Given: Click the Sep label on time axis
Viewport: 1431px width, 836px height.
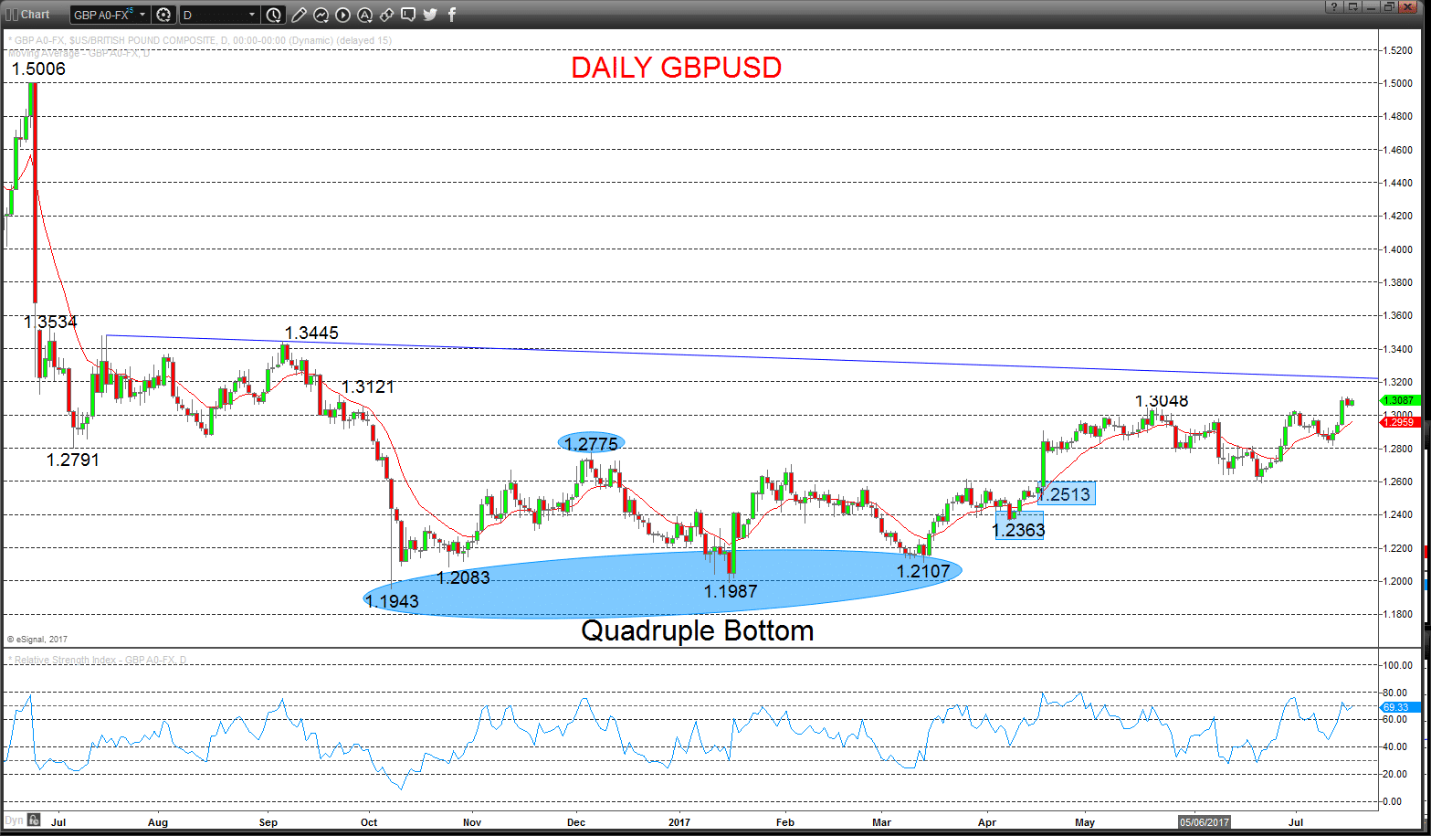Looking at the screenshot, I should tap(268, 822).
